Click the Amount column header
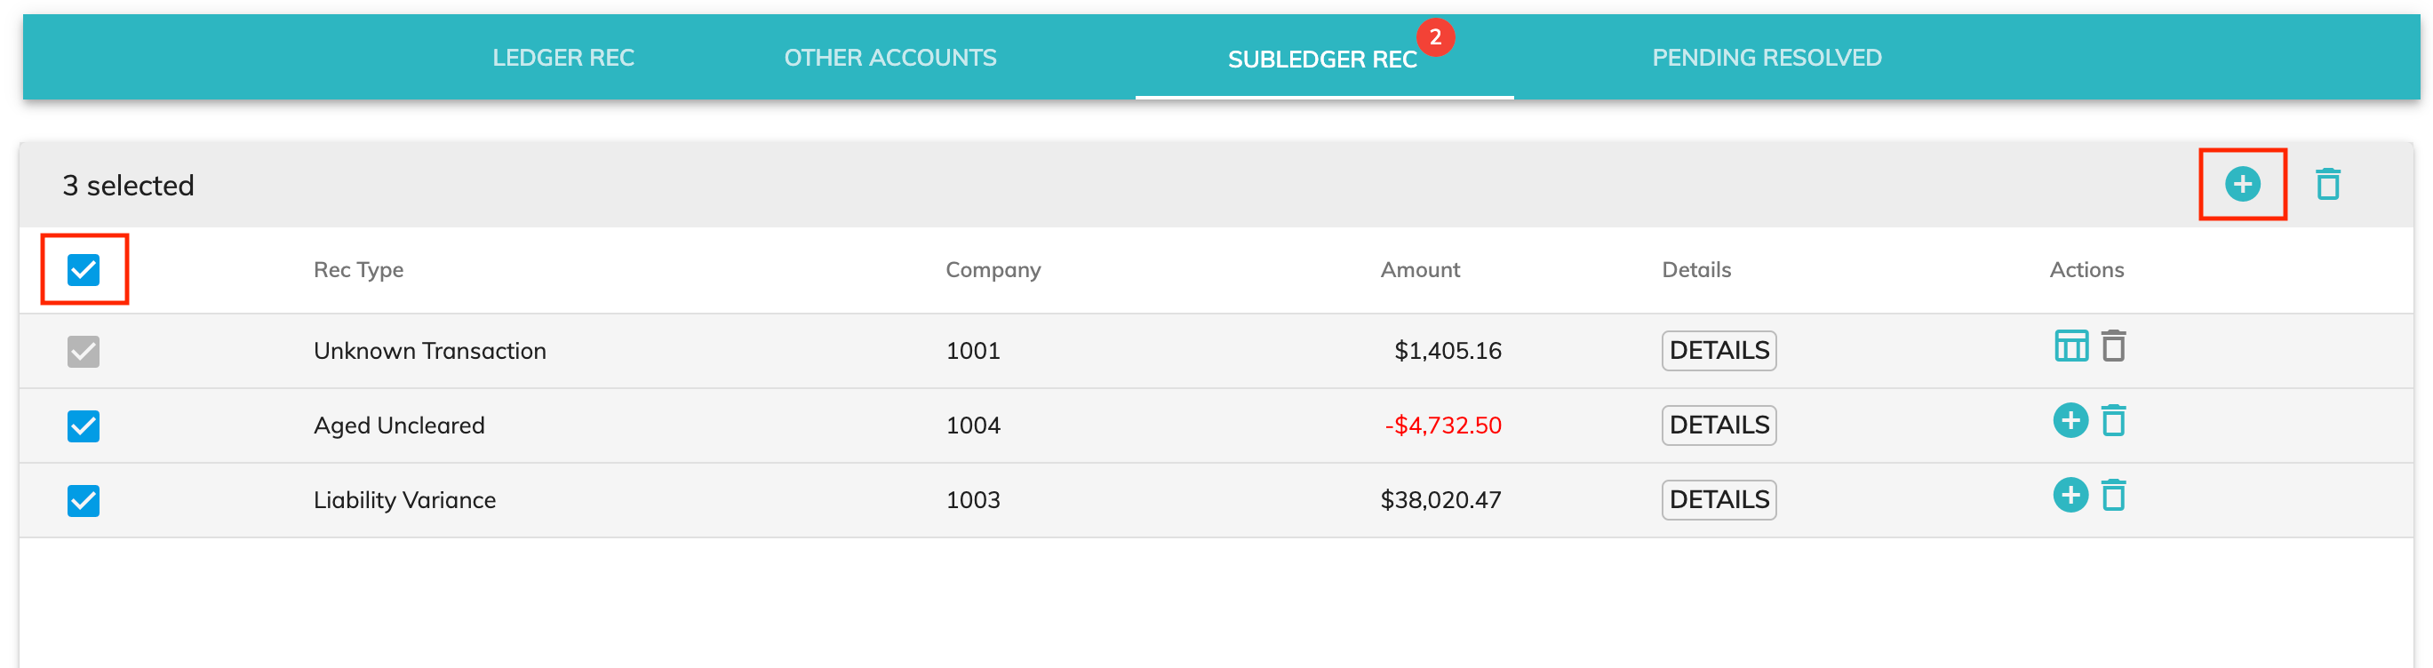The width and height of the screenshot is (2433, 668). (x=1420, y=270)
